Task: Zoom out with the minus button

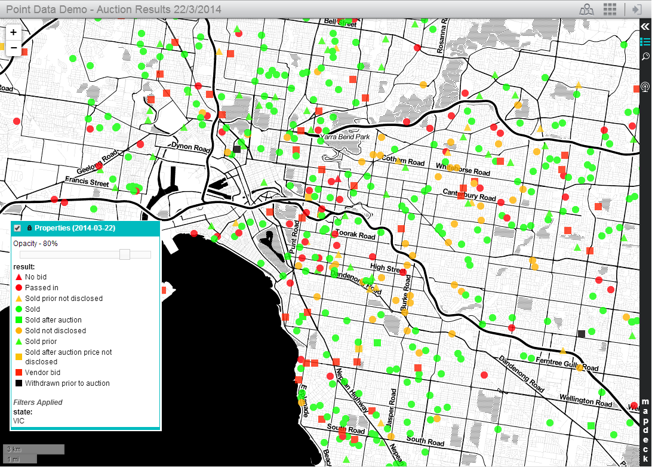Action: 13,47
